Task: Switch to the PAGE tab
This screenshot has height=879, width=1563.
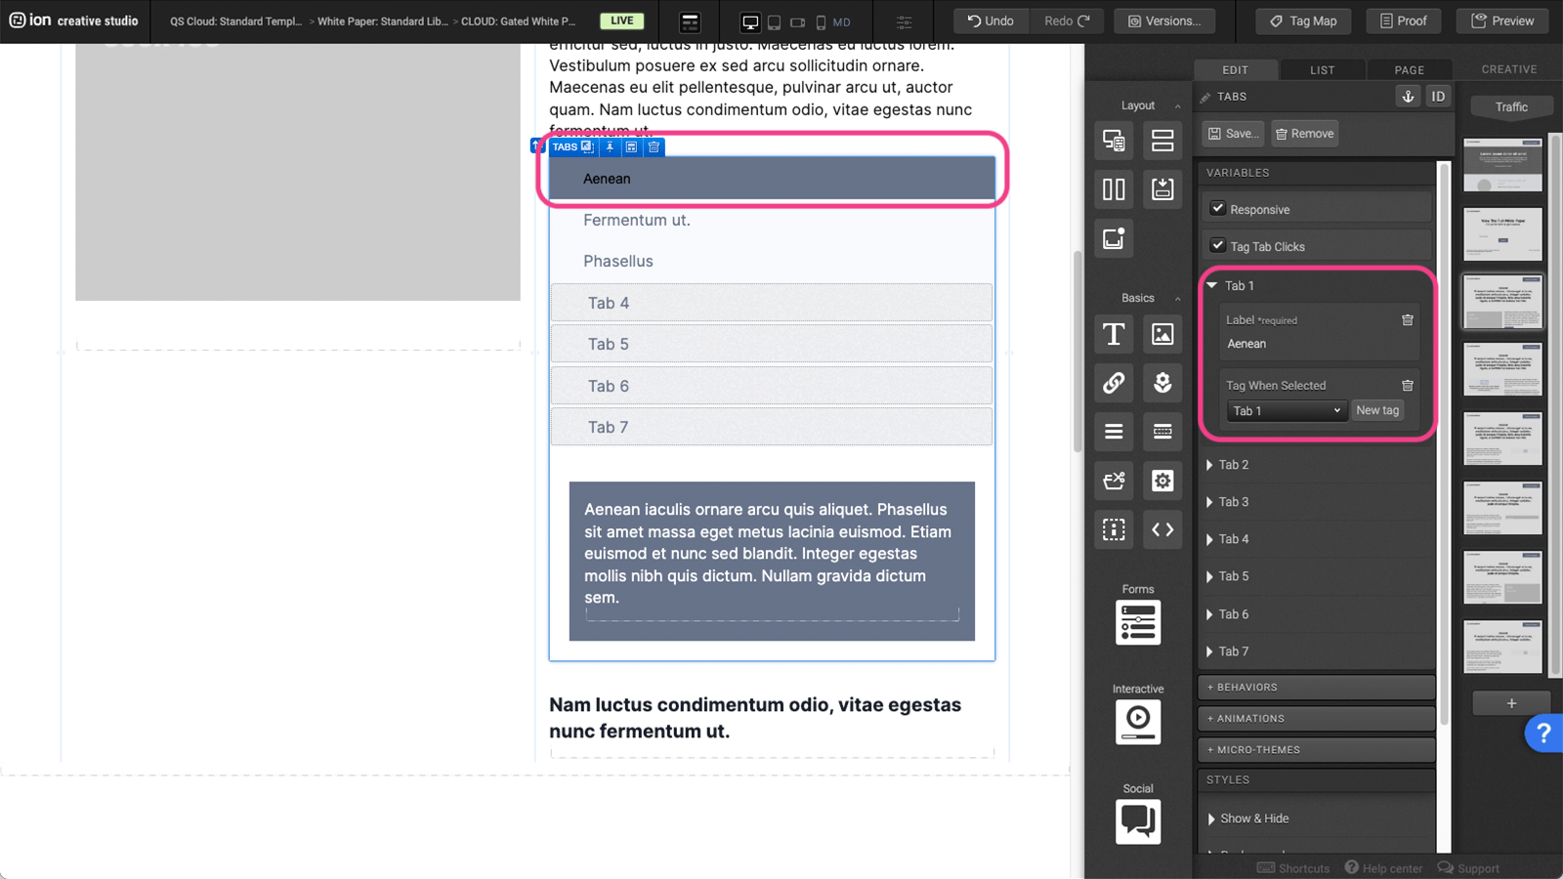Action: [x=1409, y=70]
